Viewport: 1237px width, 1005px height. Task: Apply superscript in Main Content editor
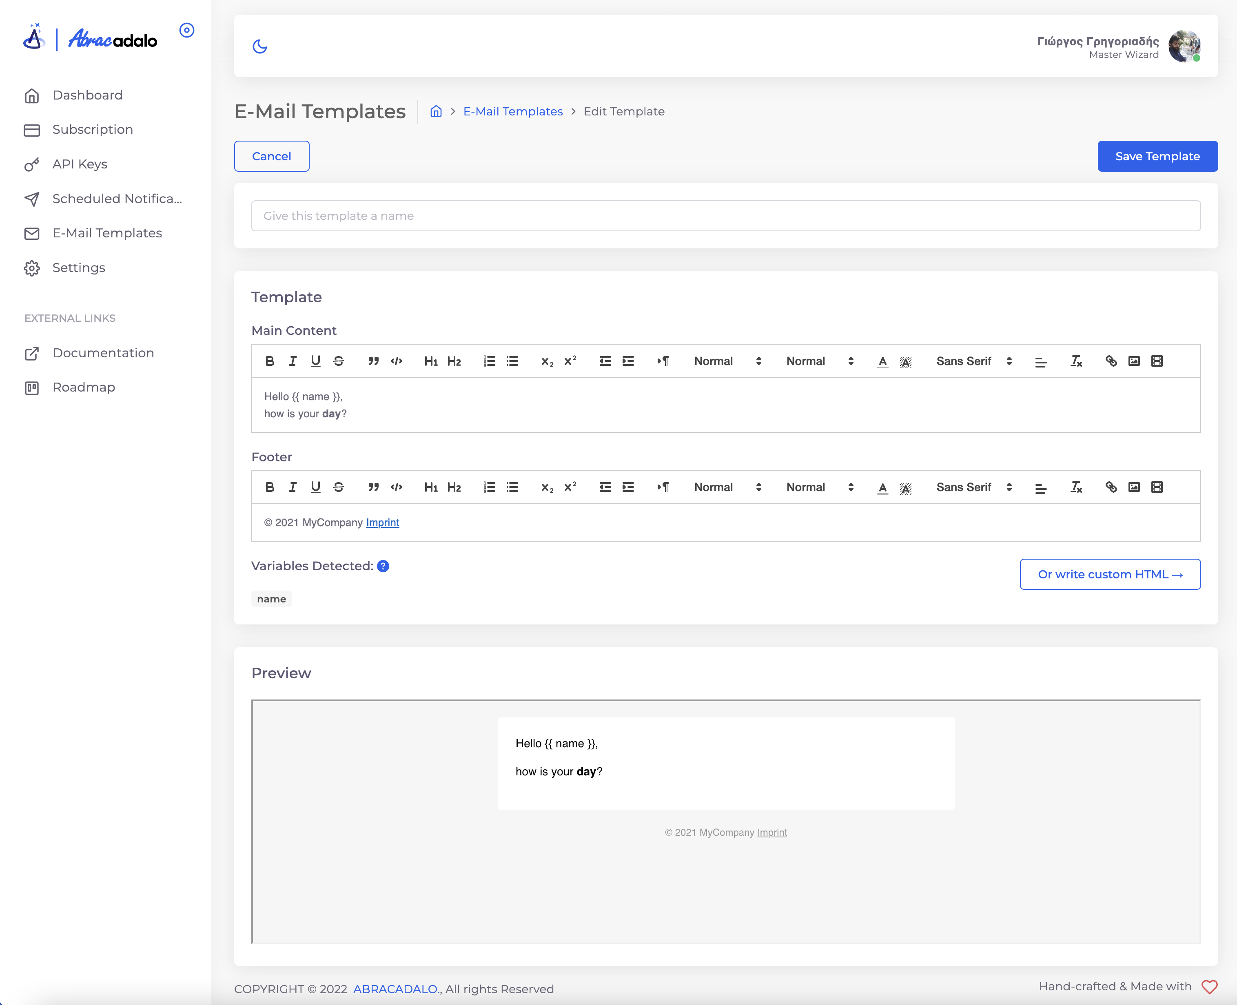570,361
